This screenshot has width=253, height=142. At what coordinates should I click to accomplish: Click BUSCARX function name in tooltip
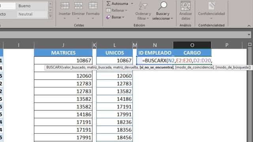coord(54,67)
